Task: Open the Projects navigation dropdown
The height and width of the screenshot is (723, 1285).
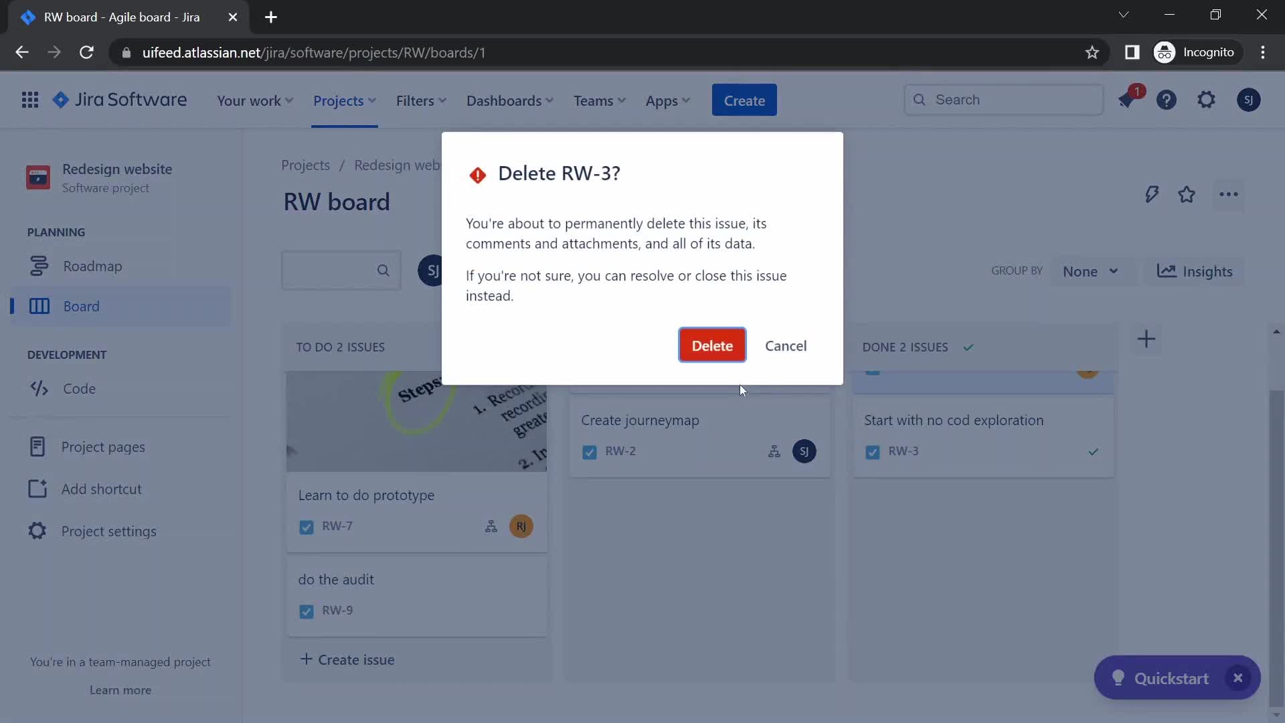Action: (344, 100)
